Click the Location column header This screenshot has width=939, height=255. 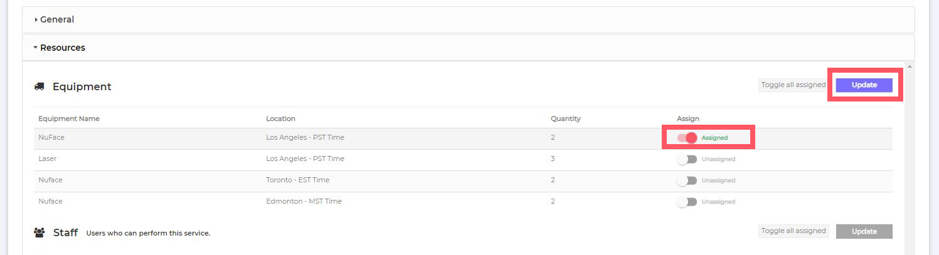tap(280, 118)
